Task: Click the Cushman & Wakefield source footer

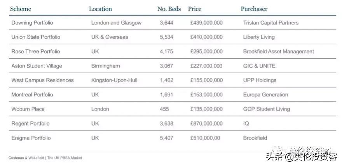Action: [x=45, y=158]
